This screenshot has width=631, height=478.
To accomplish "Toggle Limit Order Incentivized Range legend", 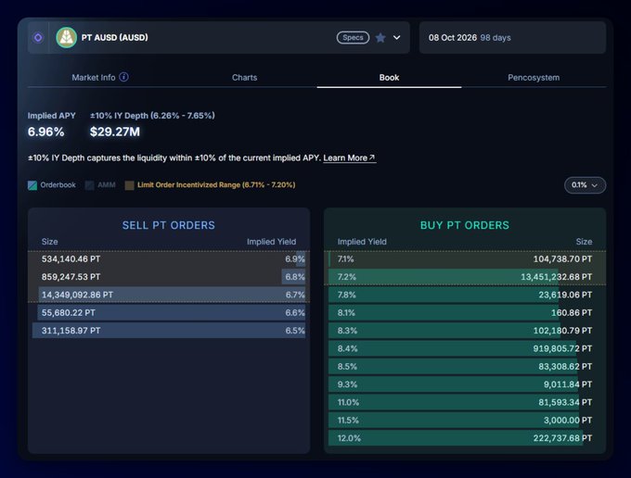I will click(210, 185).
